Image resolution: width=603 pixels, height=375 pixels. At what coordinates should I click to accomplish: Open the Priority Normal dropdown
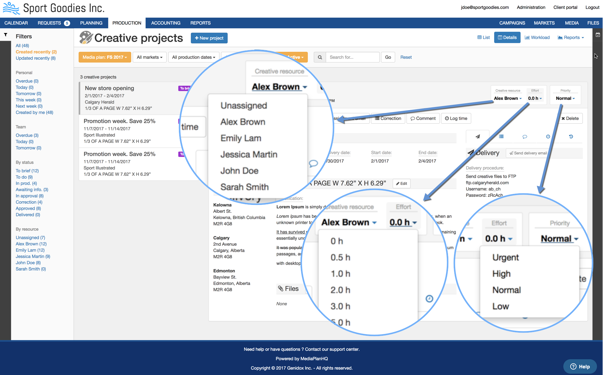[x=565, y=98]
